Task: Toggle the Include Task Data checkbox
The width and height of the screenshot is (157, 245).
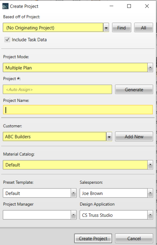Action: 7,39
